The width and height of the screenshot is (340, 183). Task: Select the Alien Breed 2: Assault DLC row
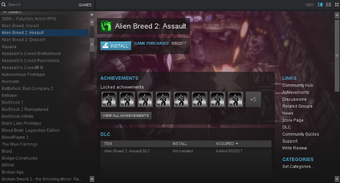(x=186, y=151)
